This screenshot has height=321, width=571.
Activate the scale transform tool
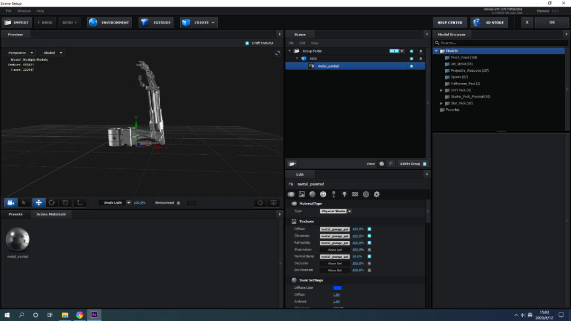coord(65,203)
